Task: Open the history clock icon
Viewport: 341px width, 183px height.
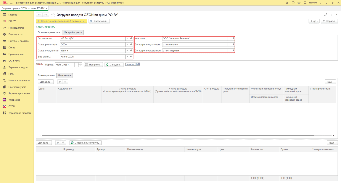Action: [293, 3]
